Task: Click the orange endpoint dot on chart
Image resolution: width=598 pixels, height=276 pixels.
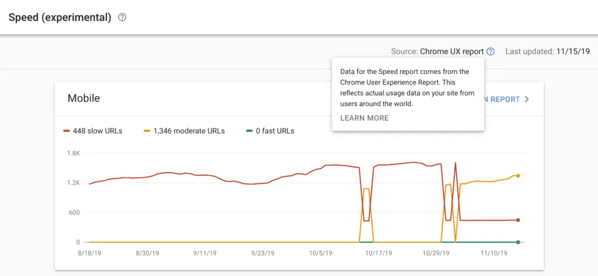Action: 518,176
